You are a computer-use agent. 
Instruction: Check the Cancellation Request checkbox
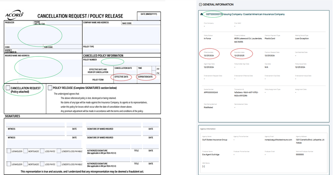coord(8,88)
